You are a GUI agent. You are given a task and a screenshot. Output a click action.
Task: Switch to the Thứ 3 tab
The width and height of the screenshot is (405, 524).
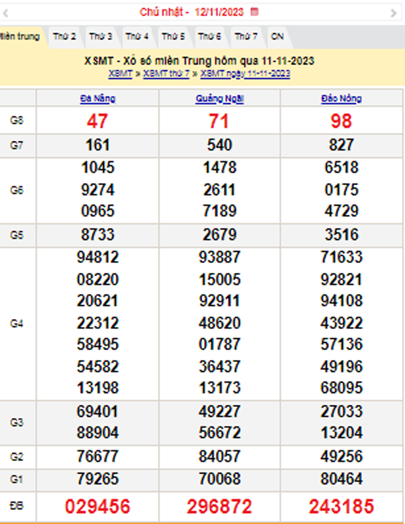click(101, 36)
